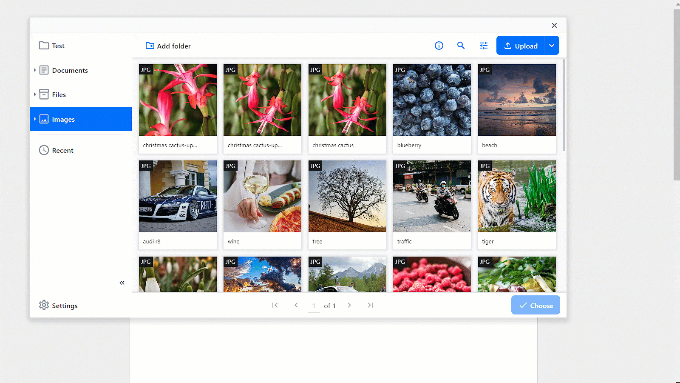680x383 pixels.
Task: Select the tiger image thumbnail
Action: (x=517, y=196)
